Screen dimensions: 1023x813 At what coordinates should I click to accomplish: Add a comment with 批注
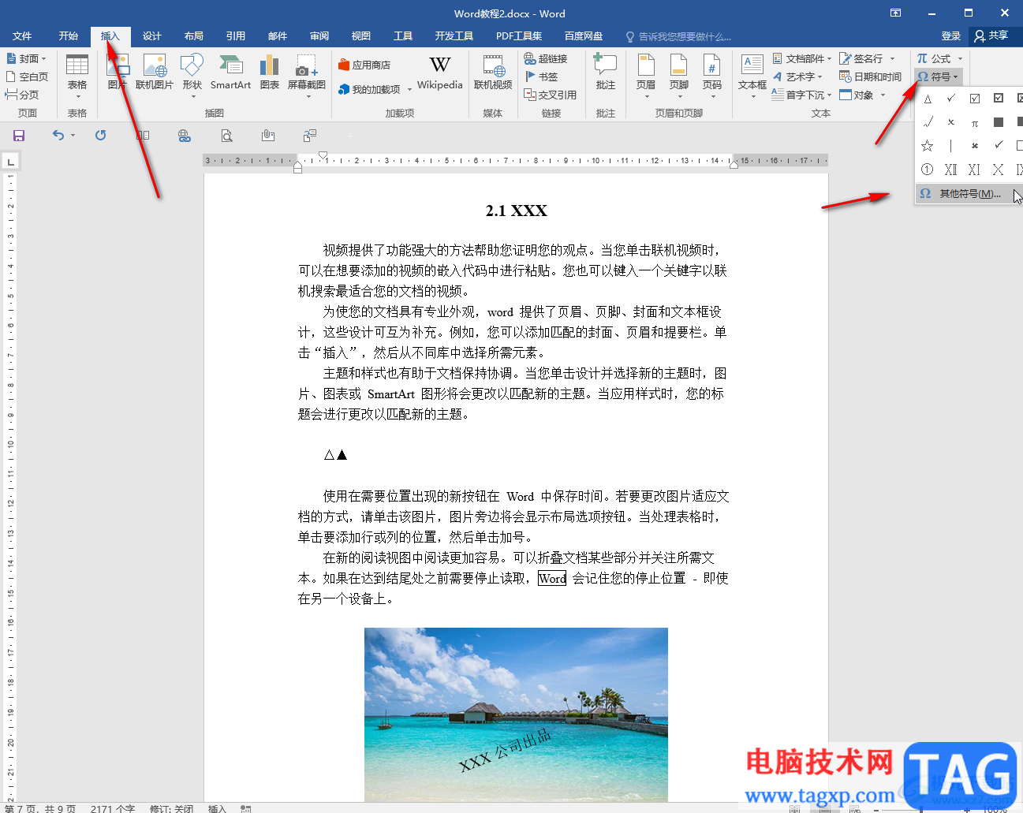point(606,73)
